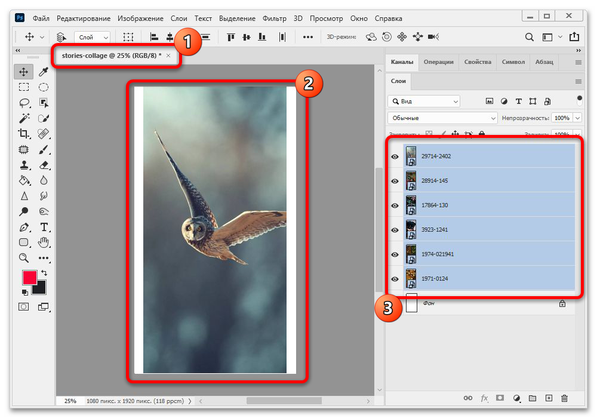Switch to the Каналы panel tab
This screenshot has height=418, width=597.
tap(402, 62)
